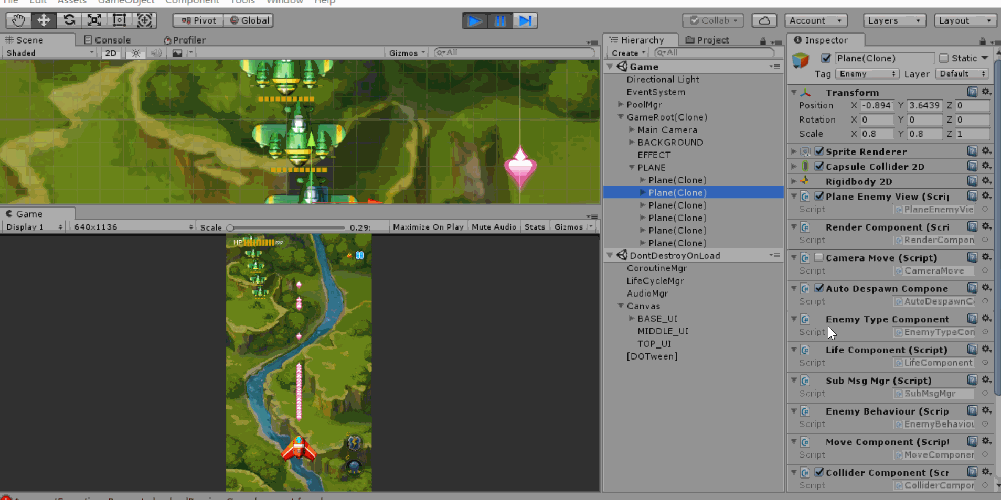Image resolution: width=1001 pixels, height=500 pixels.
Task: Toggle scene lighting sun icon
Action: click(136, 53)
